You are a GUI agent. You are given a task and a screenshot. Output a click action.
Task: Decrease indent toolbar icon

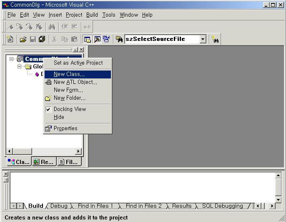click(x=74, y=27)
